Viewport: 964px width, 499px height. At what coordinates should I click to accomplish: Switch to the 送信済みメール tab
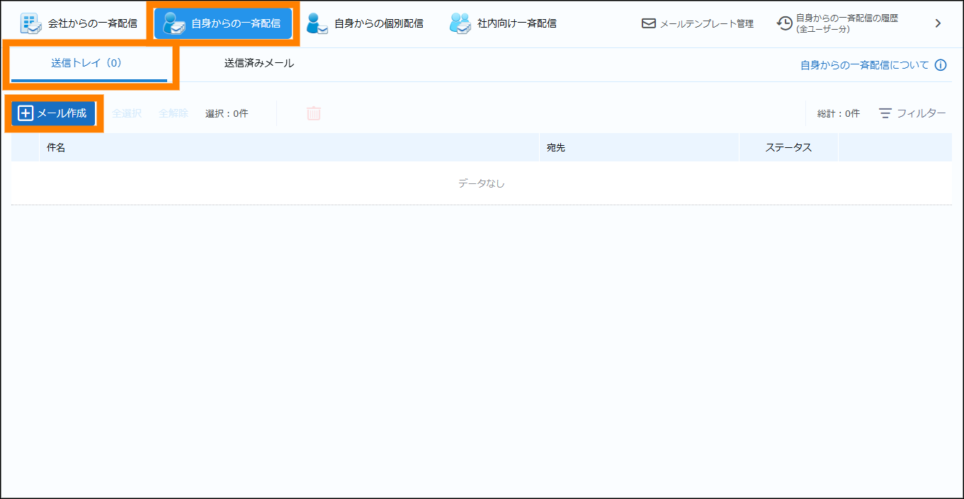pos(259,63)
